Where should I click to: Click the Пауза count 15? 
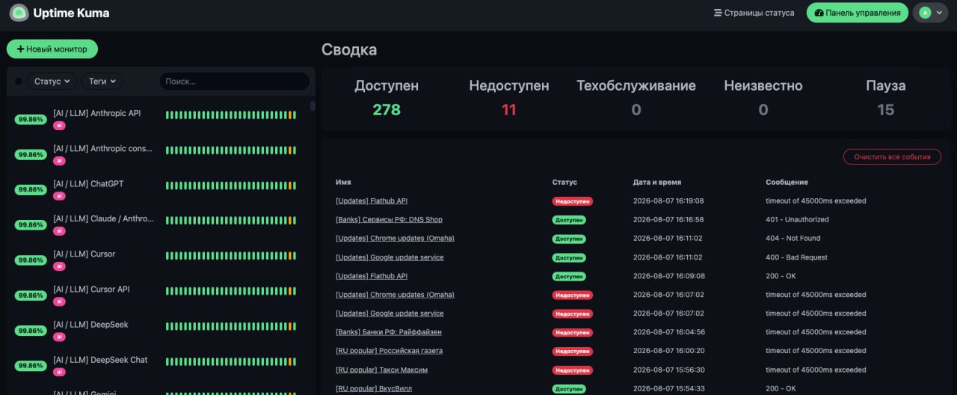point(886,110)
